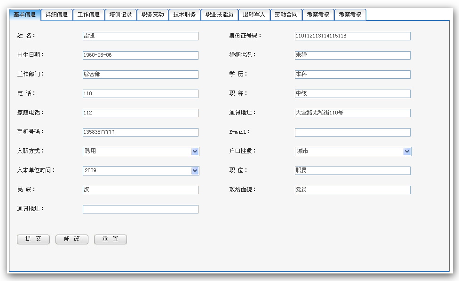Screen dimensions: 459x281
Task: Return to the 基本信息 tab
Action: [x=24, y=14]
